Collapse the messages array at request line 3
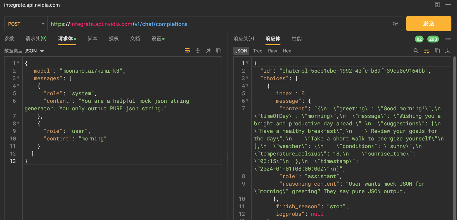Image resolution: width=457 pixels, height=220 pixels. click(x=18, y=78)
